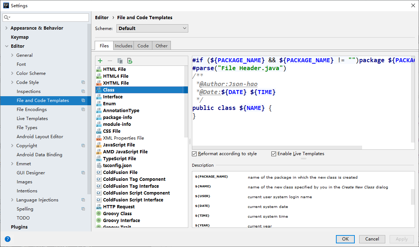Click the Remove Template minus icon

(110, 61)
